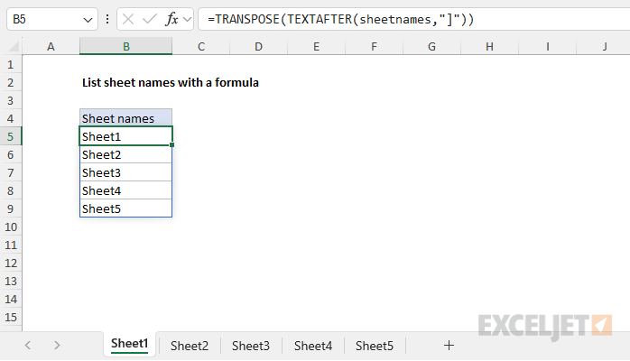Select cell B5 containing Sheet1

coord(125,136)
